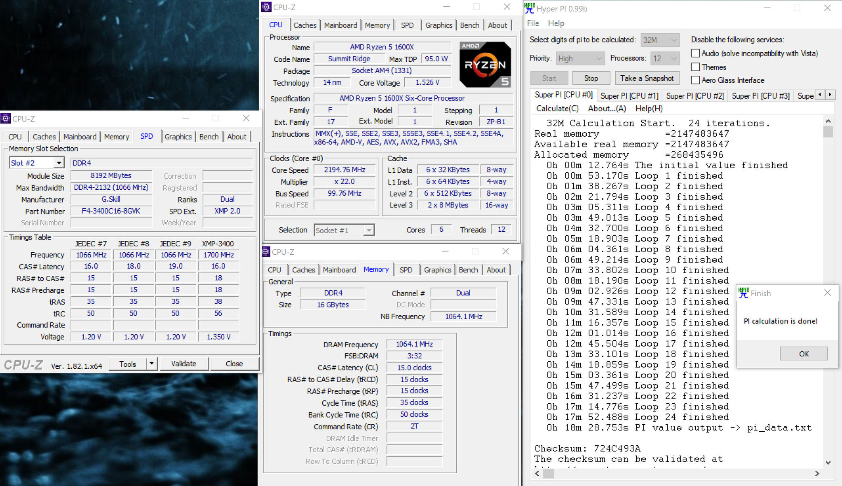This screenshot has height=486, width=842.
Task: Switch to Super PI [CPU #1] tab
Action: click(629, 95)
